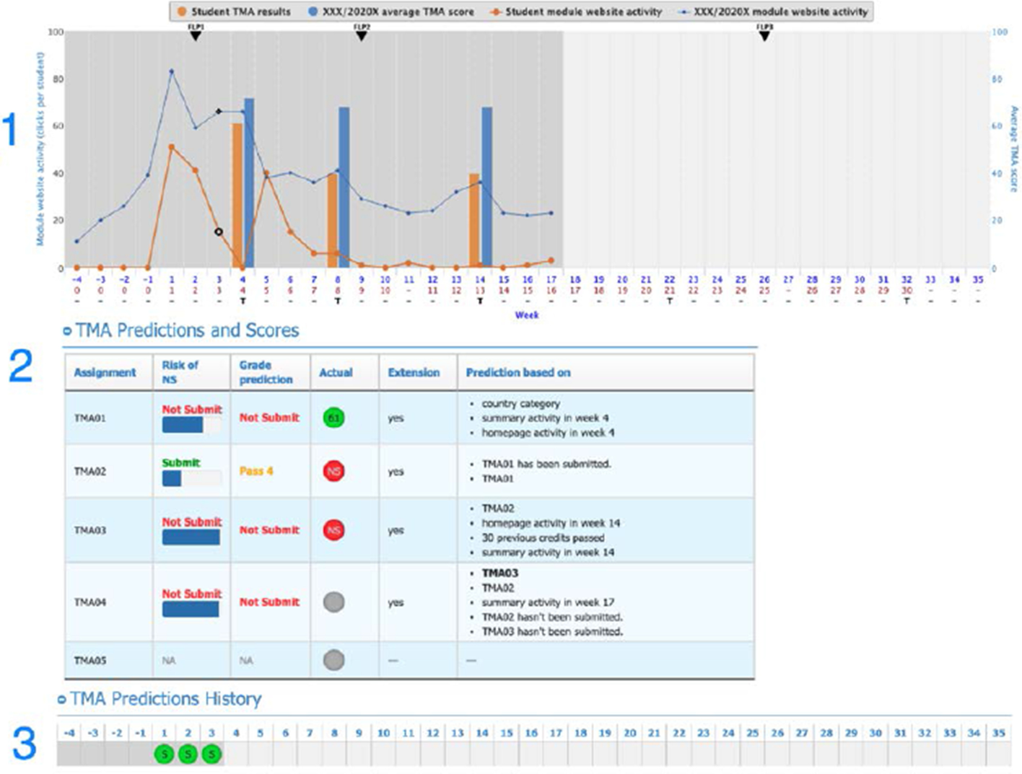The height and width of the screenshot is (774, 1022).
Task: Sort by Prediction based on header
Action: click(x=518, y=372)
